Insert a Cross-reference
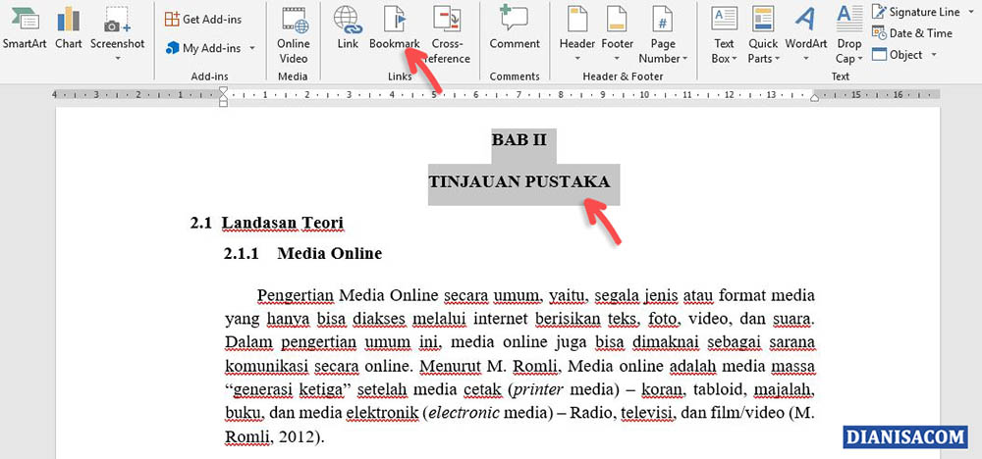Screen dimensions: 982x459 pos(447,35)
